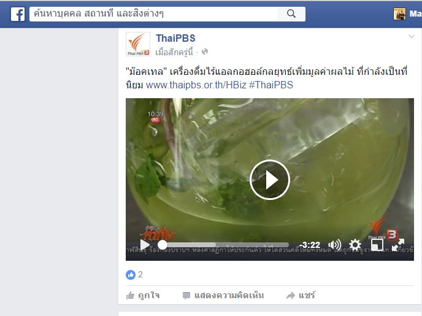Viewport: 422px width, 316px height.
Task: Open the video settings gear
Action: point(355,245)
